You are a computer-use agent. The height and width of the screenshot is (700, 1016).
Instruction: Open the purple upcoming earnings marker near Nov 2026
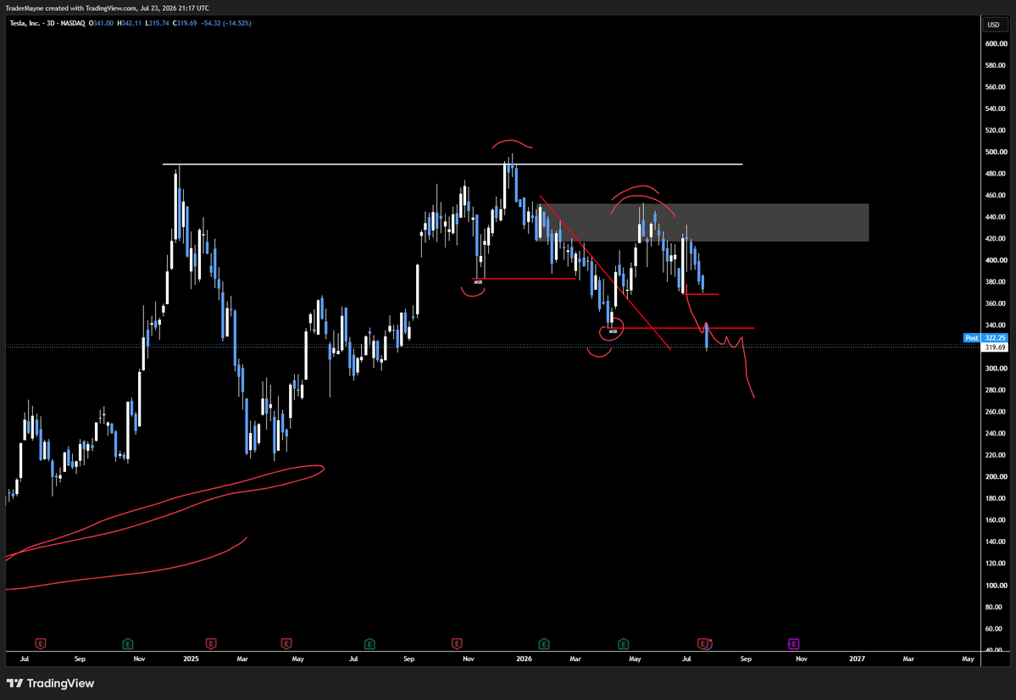(x=793, y=643)
